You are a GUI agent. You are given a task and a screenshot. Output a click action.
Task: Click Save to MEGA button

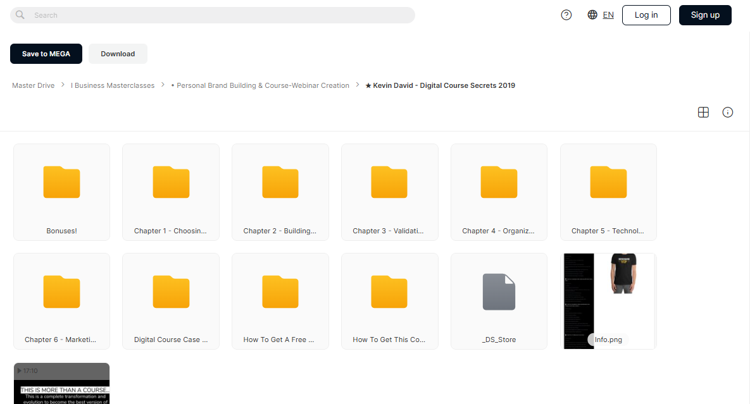point(46,54)
